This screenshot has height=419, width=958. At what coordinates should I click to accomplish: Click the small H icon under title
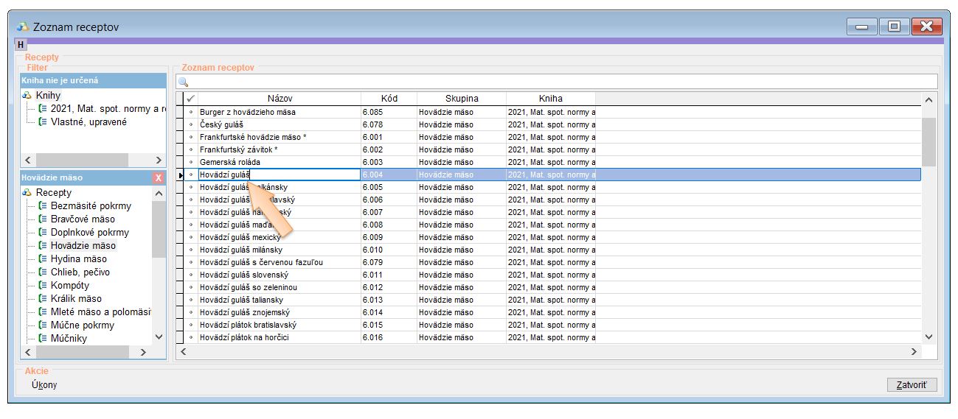point(21,45)
